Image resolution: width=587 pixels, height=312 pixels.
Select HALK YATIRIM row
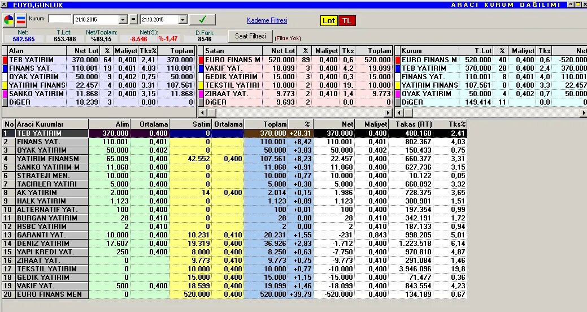[x=234, y=201]
